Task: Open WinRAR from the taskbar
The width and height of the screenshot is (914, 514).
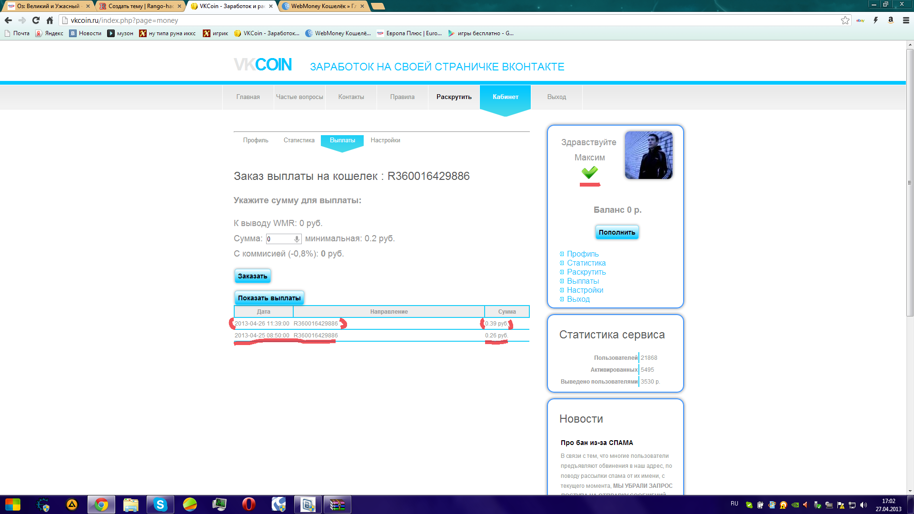Action: [x=337, y=504]
